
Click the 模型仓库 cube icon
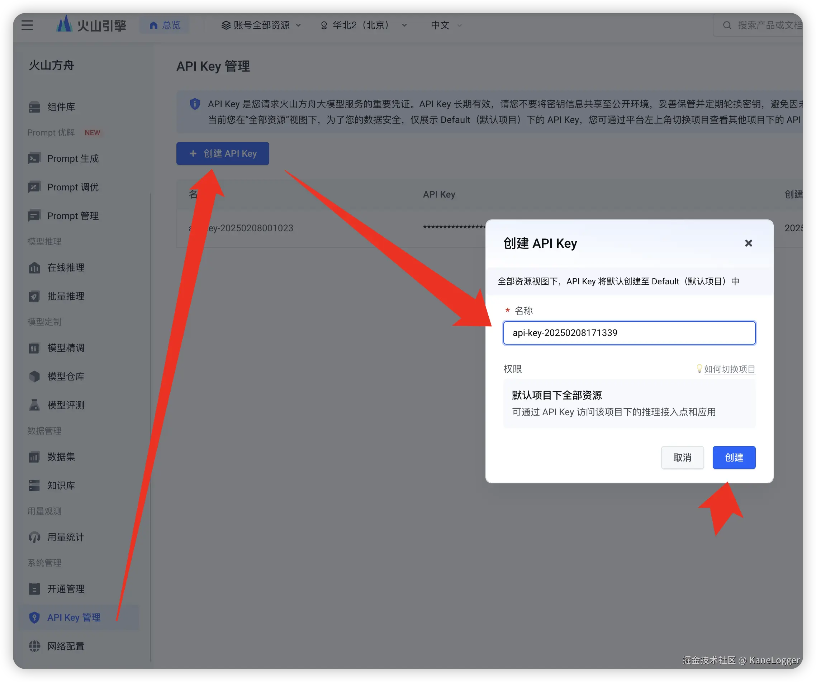(x=34, y=376)
